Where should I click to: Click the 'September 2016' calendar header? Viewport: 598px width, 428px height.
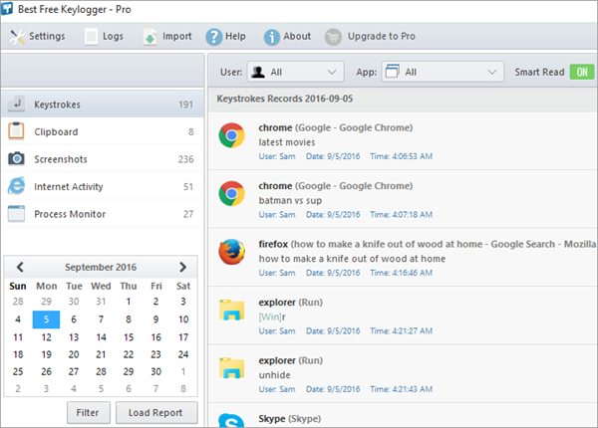pyautogui.click(x=101, y=267)
